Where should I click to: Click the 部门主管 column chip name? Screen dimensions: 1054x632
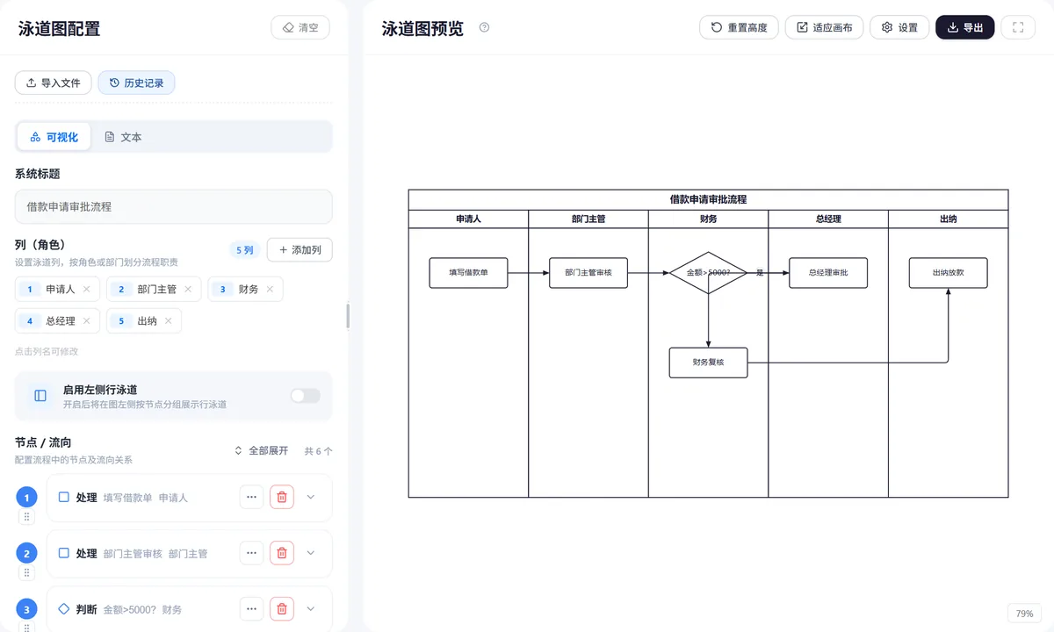coord(157,289)
